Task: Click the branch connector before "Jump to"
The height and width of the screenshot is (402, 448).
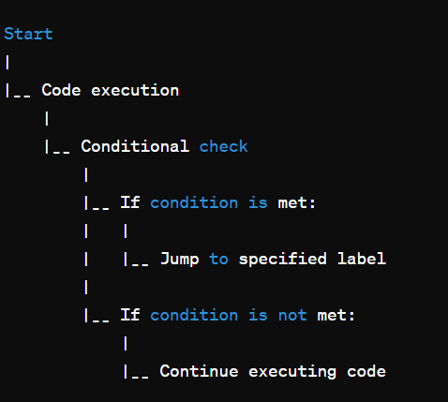Action: (136, 260)
